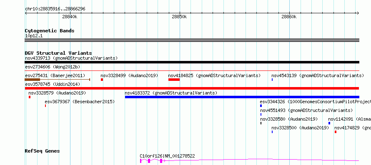The image size is (371, 165).
Task: Click the nsv3328499 small red marker
Action: click(102, 80)
